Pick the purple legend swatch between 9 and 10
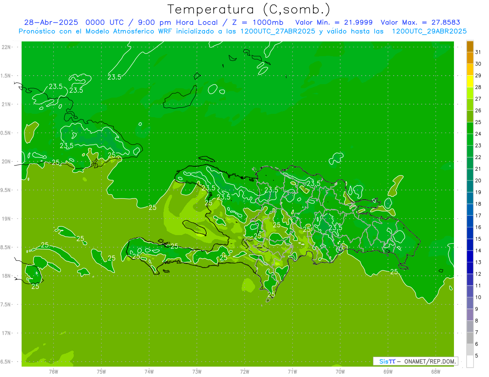The image size is (489, 377). [x=470, y=303]
